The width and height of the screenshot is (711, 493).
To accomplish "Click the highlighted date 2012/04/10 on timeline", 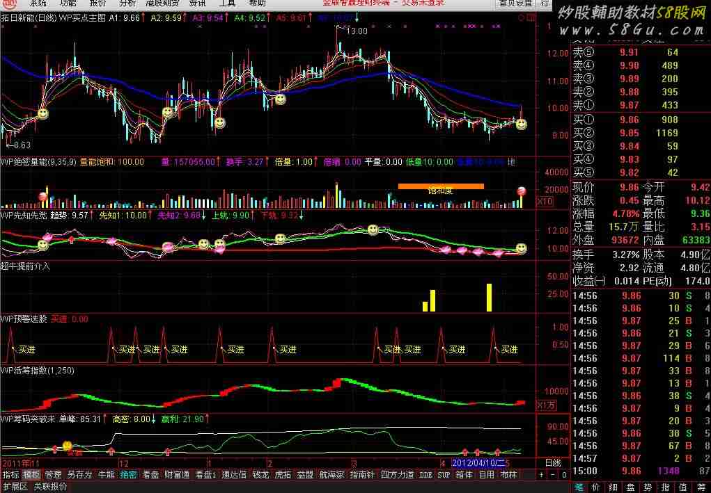I will point(479,462).
